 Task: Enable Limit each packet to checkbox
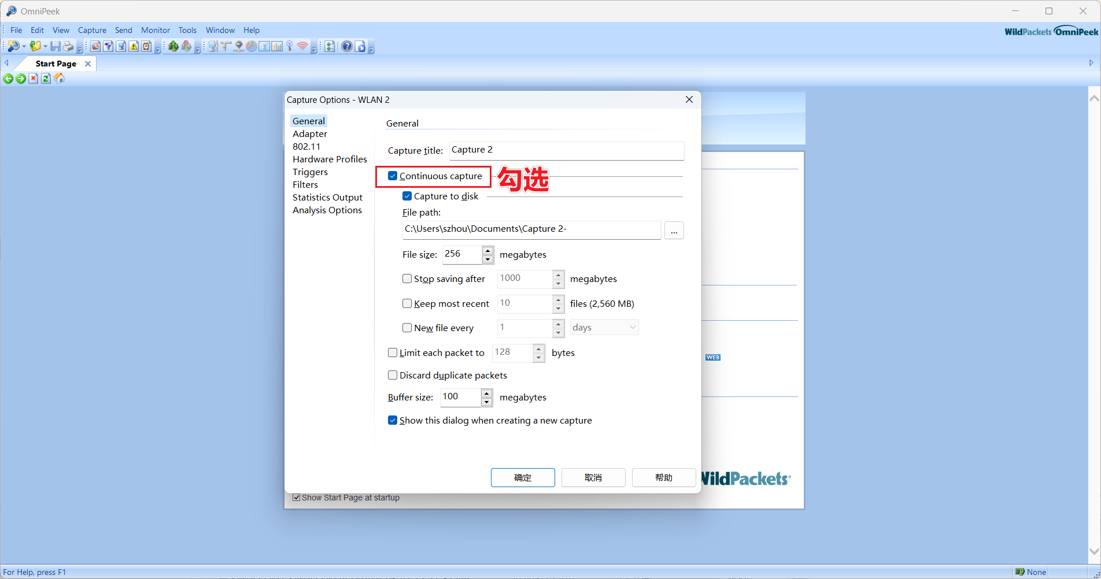click(393, 352)
